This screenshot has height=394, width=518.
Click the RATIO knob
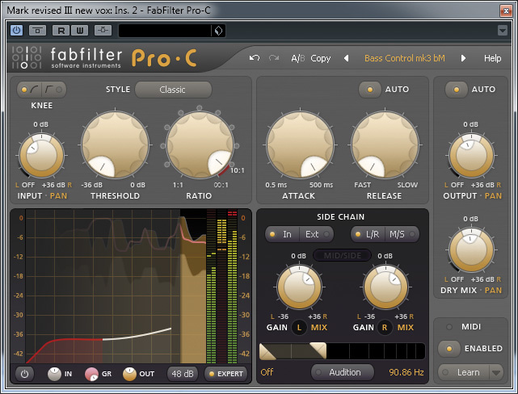tap(200, 145)
